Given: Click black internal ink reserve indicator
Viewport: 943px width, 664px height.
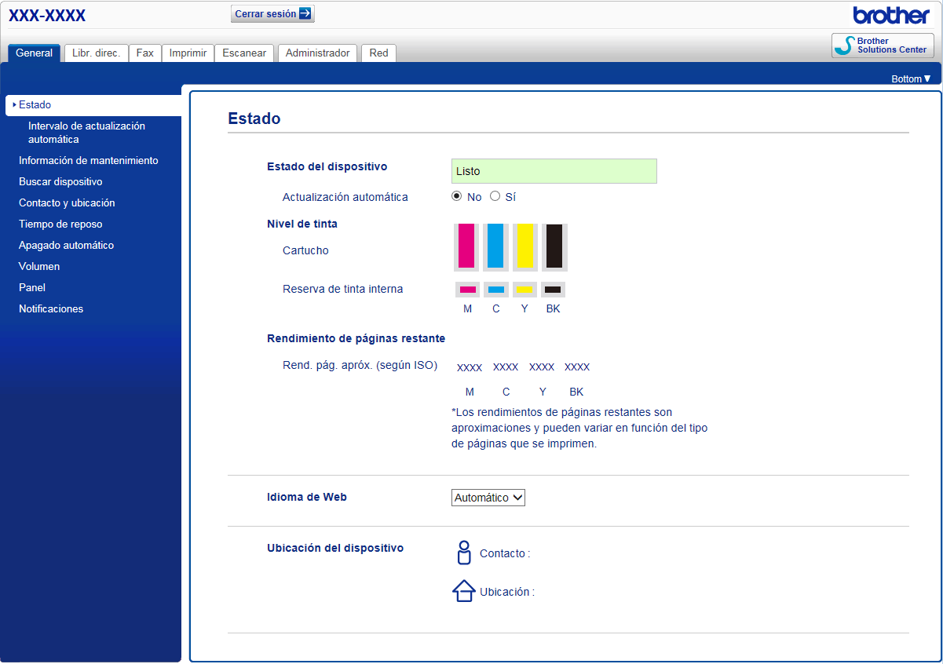Looking at the screenshot, I should click(553, 290).
